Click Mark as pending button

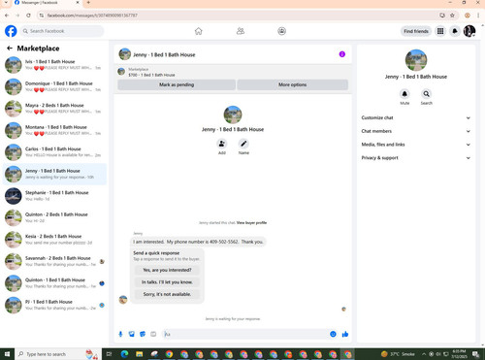tap(177, 84)
